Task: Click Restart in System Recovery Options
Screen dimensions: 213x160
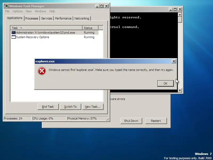Action: pos(156,121)
